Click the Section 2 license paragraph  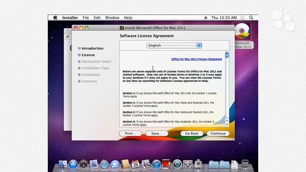168,104
